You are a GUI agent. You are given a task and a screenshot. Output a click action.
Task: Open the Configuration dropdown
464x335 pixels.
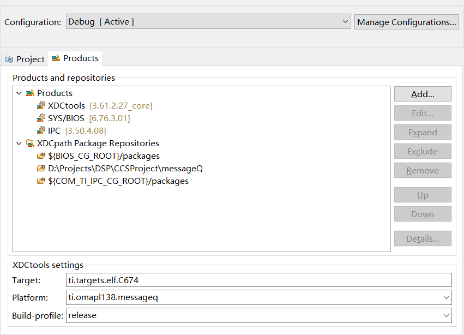[345, 22]
